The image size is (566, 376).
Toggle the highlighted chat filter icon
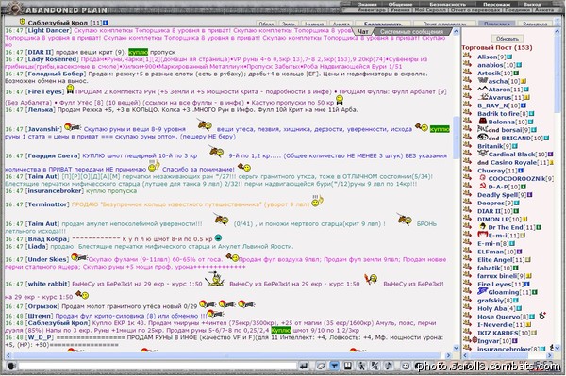point(334,367)
